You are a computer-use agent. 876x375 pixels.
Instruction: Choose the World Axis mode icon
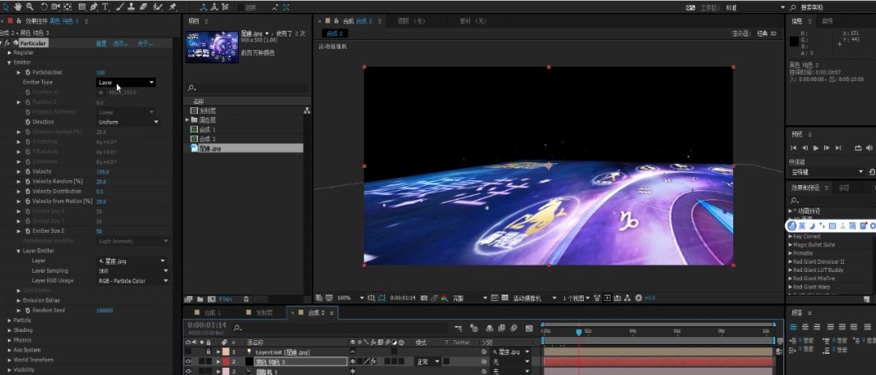[x=214, y=6]
